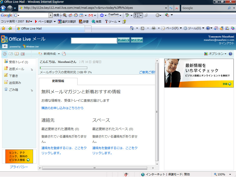Open the Today view clock icon
The height and width of the screenshot is (177, 236).
[5, 54]
